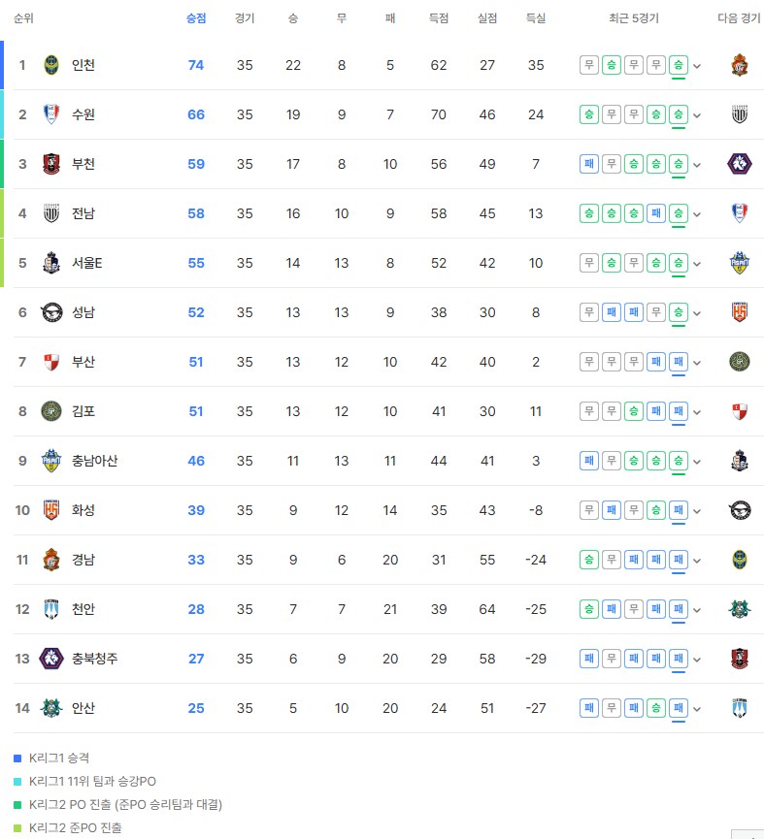Sort table by 득실 column header
Image resolution: width=764 pixels, height=839 pixels.
tap(536, 18)
